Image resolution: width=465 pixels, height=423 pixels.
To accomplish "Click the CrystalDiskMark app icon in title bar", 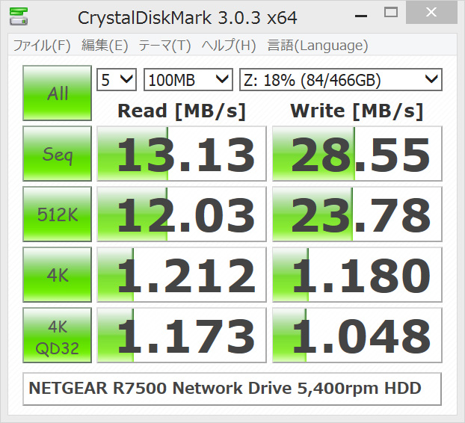I will coord(19,17).
